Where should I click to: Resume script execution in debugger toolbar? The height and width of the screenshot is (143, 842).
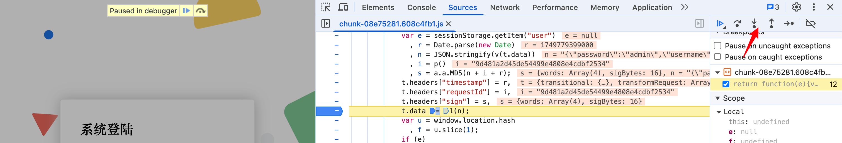pyautogui.click(x=720, y=23)
